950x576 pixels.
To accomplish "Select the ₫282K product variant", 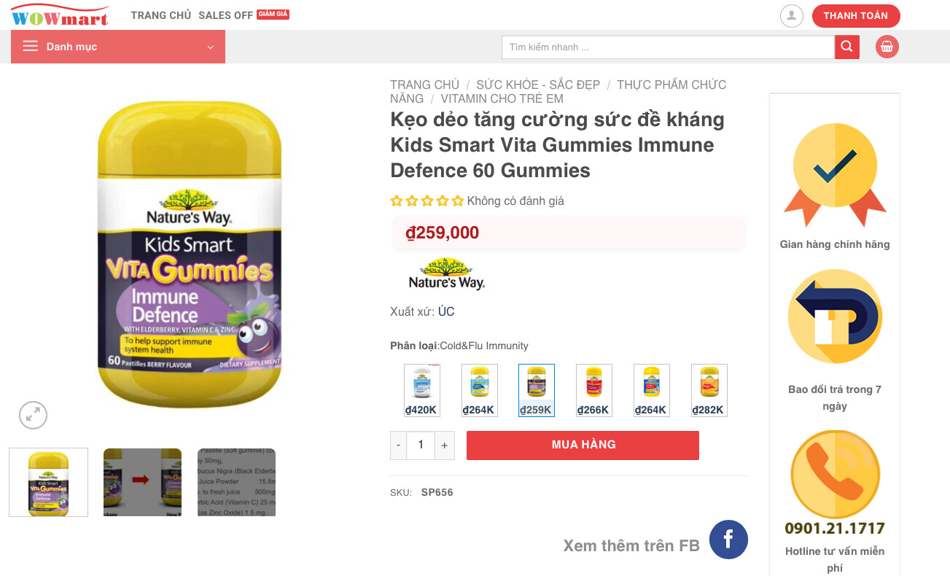I will 709,391.
